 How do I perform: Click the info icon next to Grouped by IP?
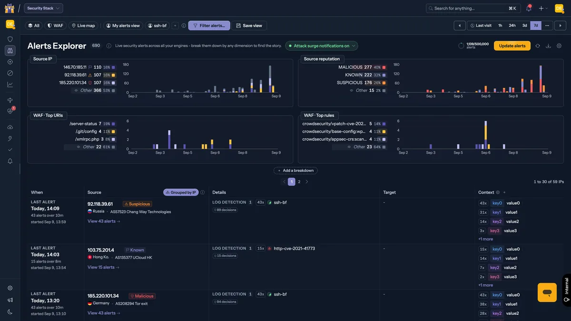(x=203, y=193)
